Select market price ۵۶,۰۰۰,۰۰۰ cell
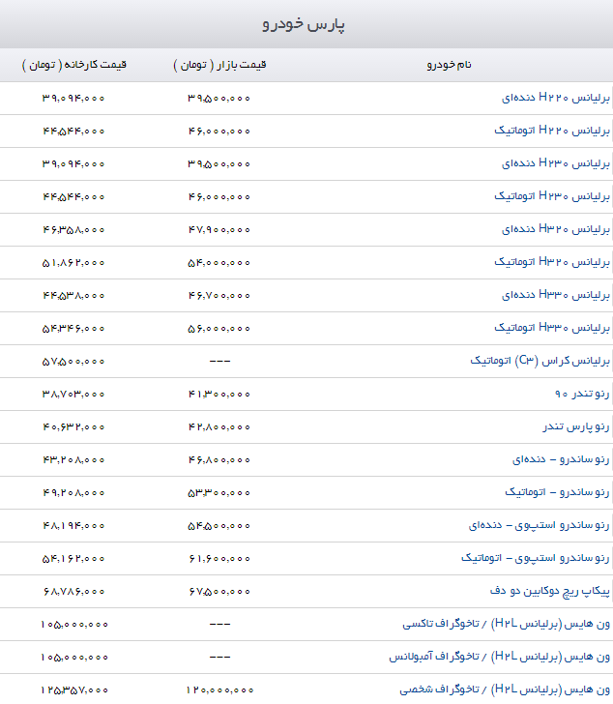613x704 pixels. tap(219, 329)
